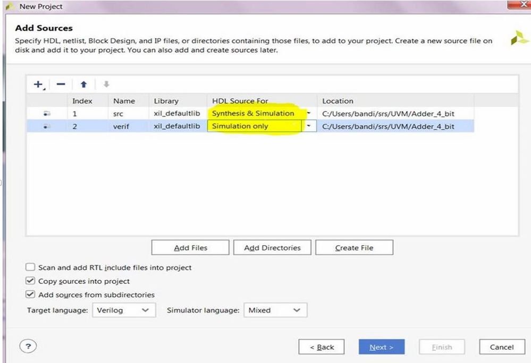Move selected source up with arrow icon
This screenshot has width=531, height=363.
83,84
